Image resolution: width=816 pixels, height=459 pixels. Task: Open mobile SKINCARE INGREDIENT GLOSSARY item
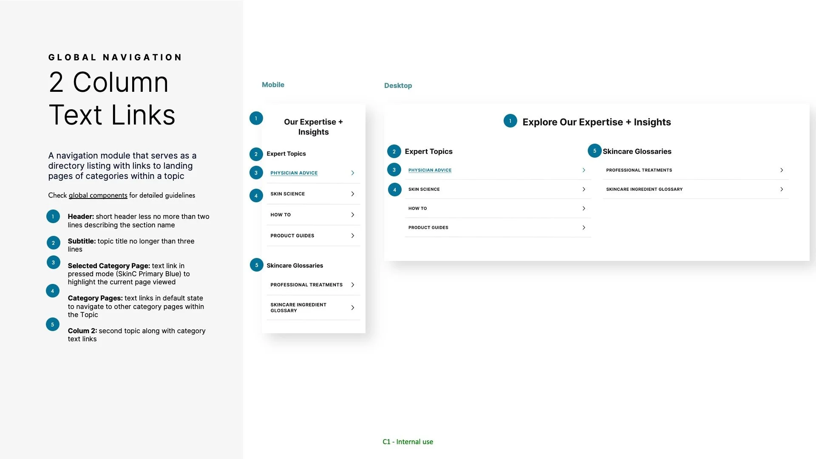pyautogui.click(x=298, y=307)
